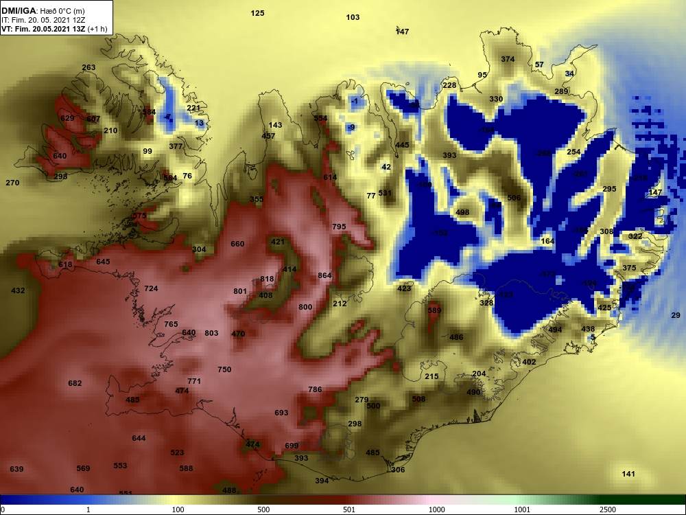The width and height of the screenshot is (686, 515).
Task: Click the 618 value label
Action: 65,264
